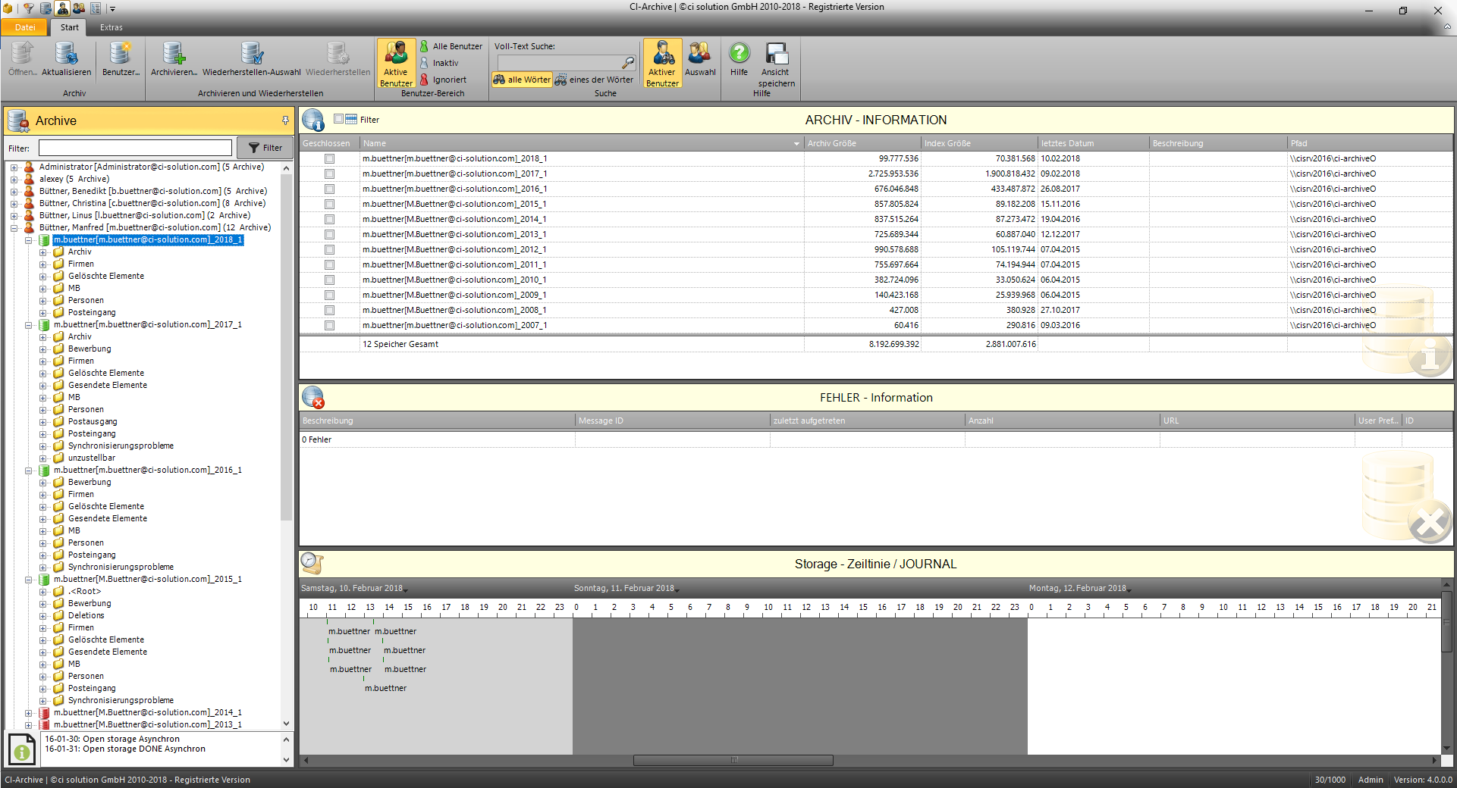This screenshot has width=1457, height=788.
Task: Check Geschlossen box for 2018_1 archive row
Action: [329, 159]
